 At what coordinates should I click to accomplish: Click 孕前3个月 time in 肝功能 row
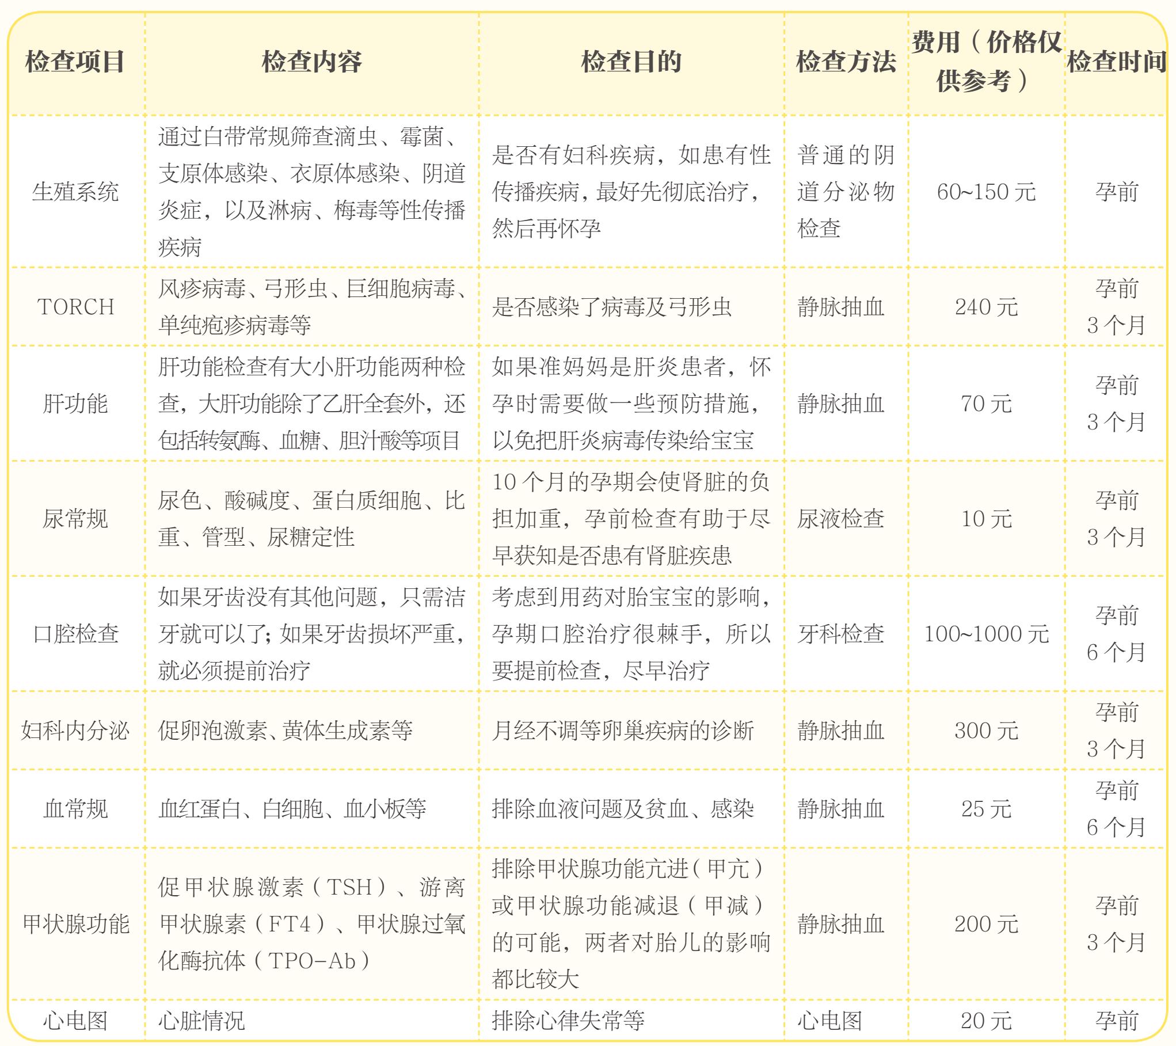pos(1116,404)
